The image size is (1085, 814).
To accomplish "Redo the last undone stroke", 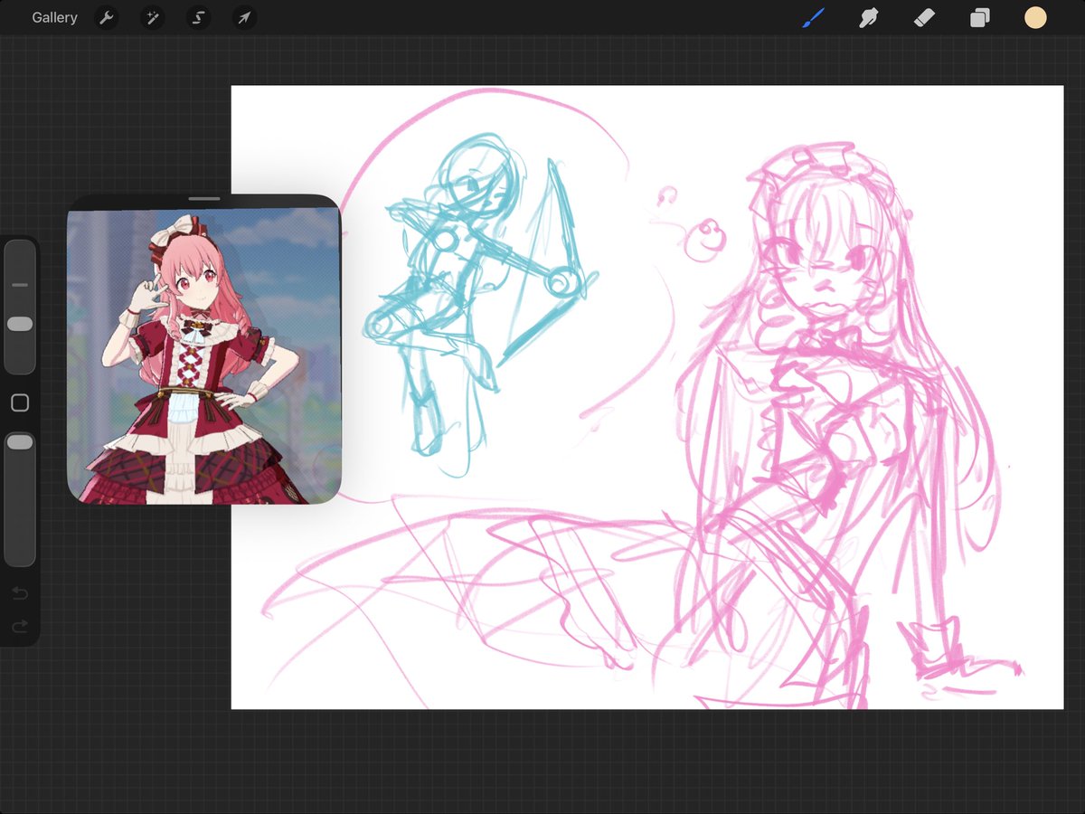I will (x=20, y=626).
